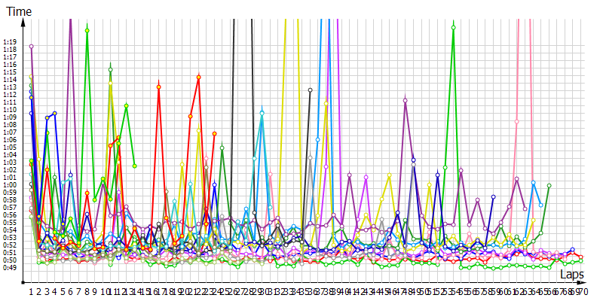Select the green end point near lap 66
Image resolution: width=603 pixels, height=301 pixels.
(549, 185)
